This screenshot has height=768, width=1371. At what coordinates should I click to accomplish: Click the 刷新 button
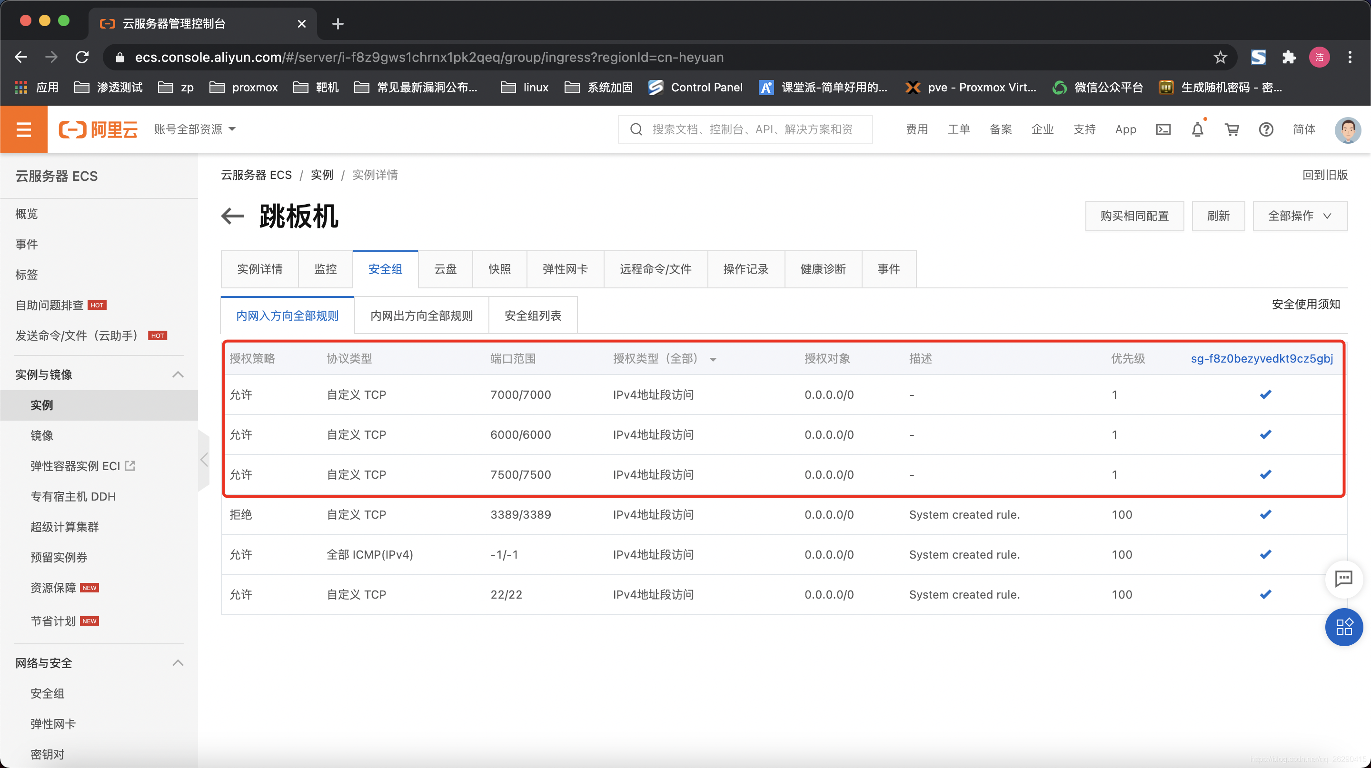tap(1218, 216)
